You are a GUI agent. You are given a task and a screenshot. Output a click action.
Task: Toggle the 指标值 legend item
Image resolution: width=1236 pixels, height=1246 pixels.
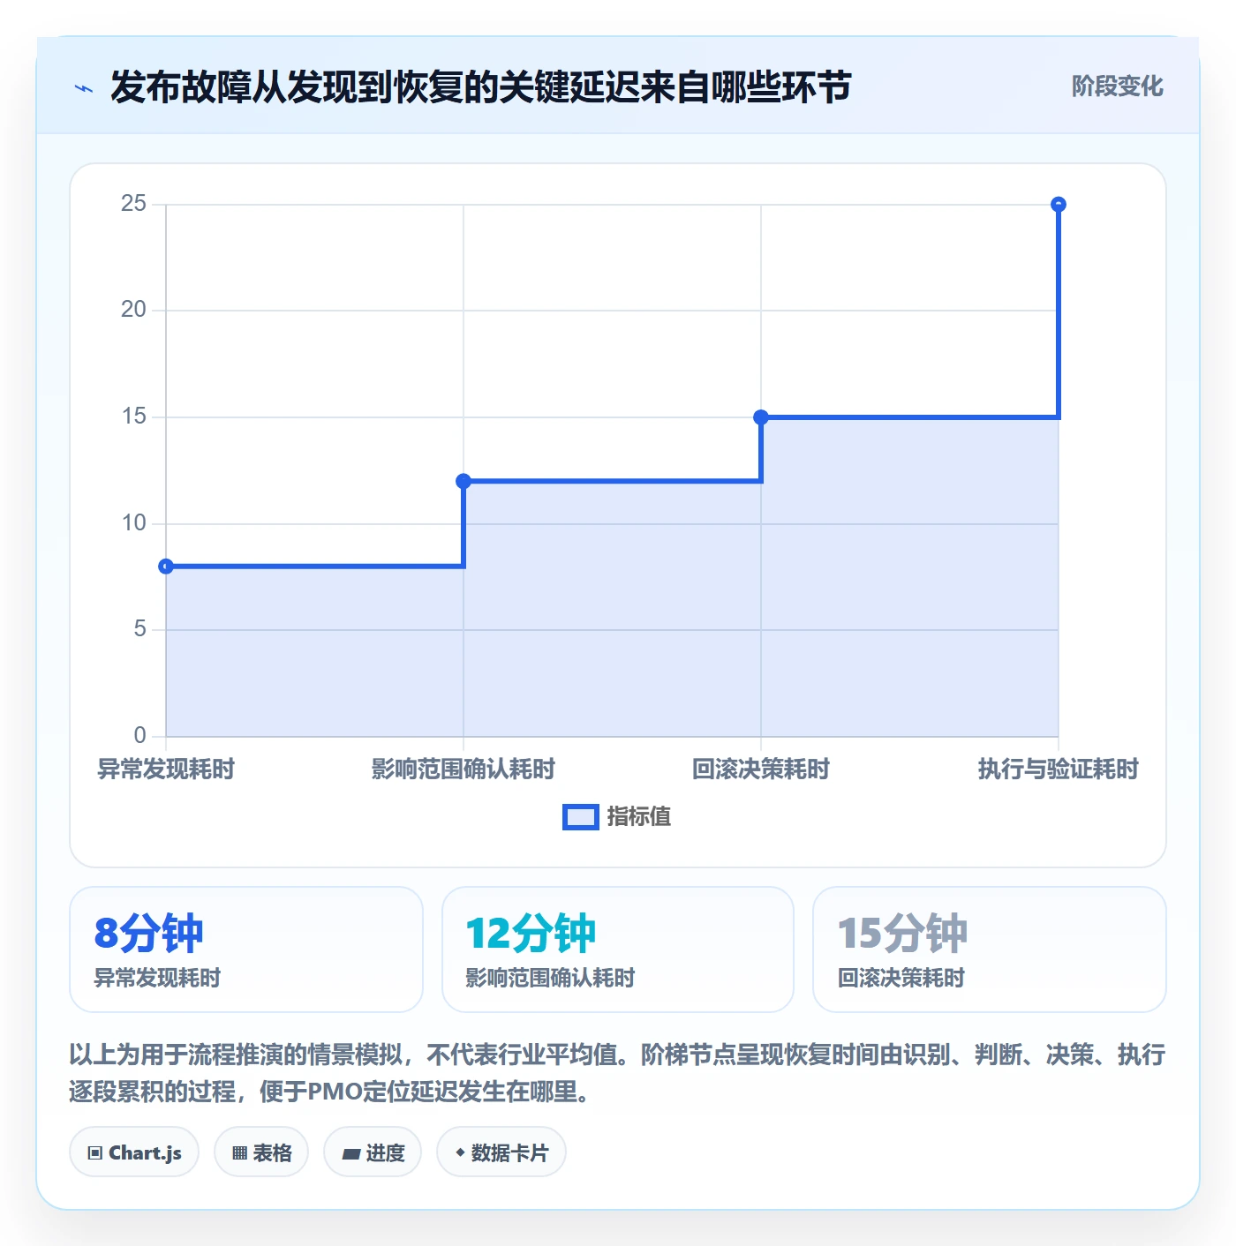point(617,816)
